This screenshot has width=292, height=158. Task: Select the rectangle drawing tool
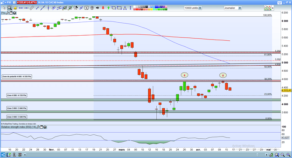(119, 8)
